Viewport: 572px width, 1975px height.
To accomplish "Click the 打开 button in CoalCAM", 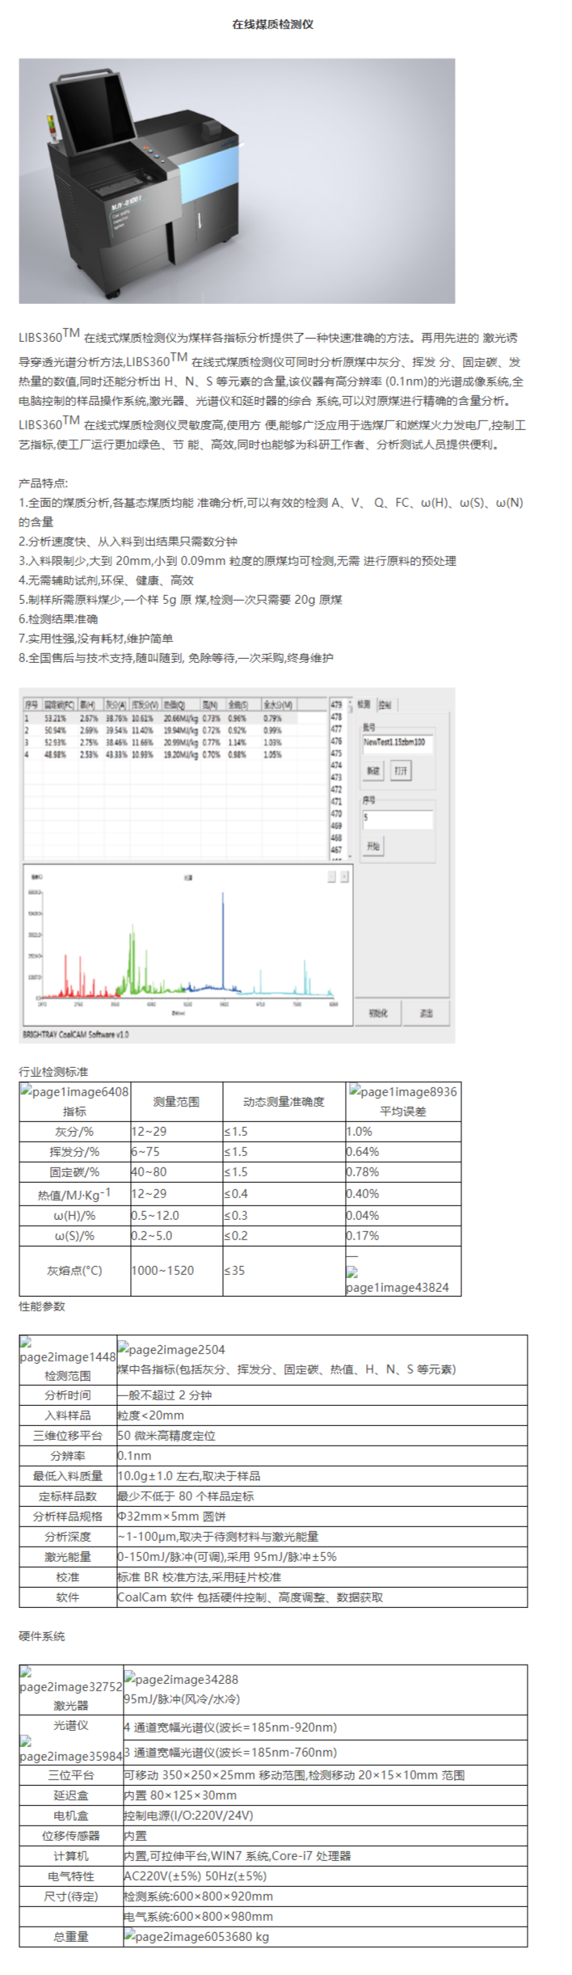I will pyautogui.click(x=401, y=770).
